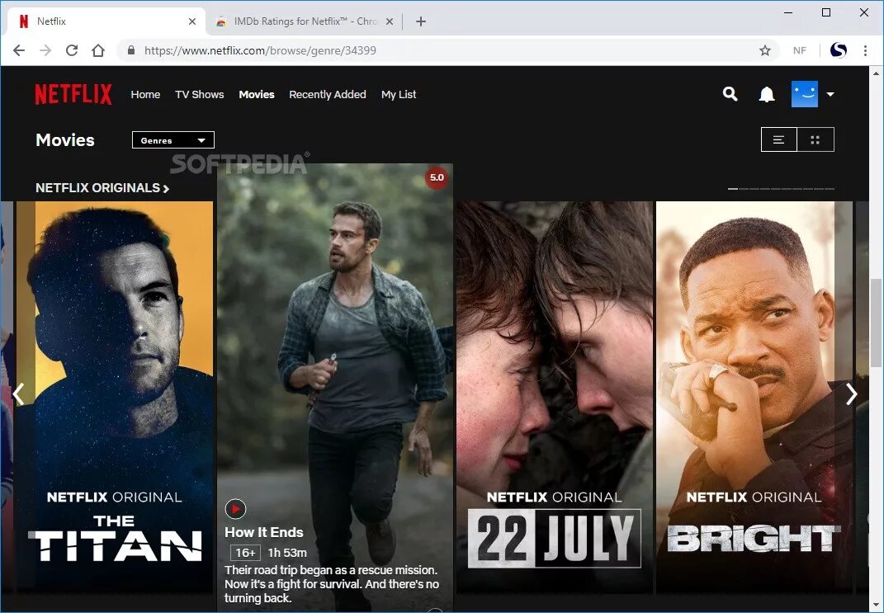Click the 1h 53m duration text
The width and height of the screenshot is (884, 613).
pos(287,553)
